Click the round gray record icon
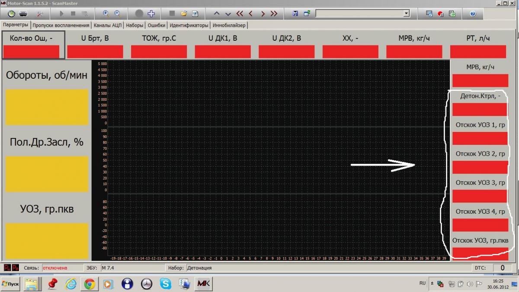519x292 pixels. 139,13
